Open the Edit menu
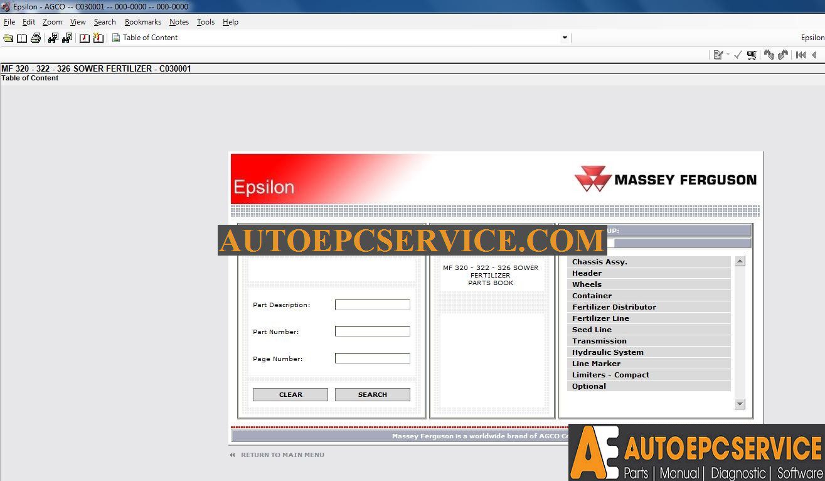The height and width of the screenshot is (481, 825). [x=29, y=22]
